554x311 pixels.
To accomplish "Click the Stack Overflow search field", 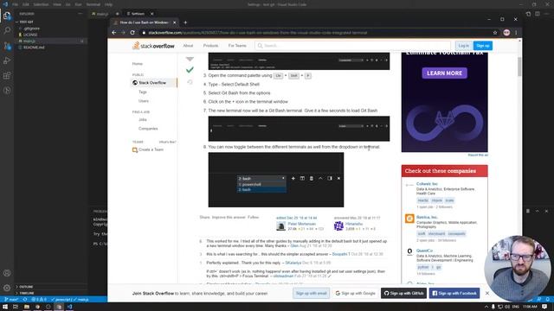I will click(x=353, y=46).
